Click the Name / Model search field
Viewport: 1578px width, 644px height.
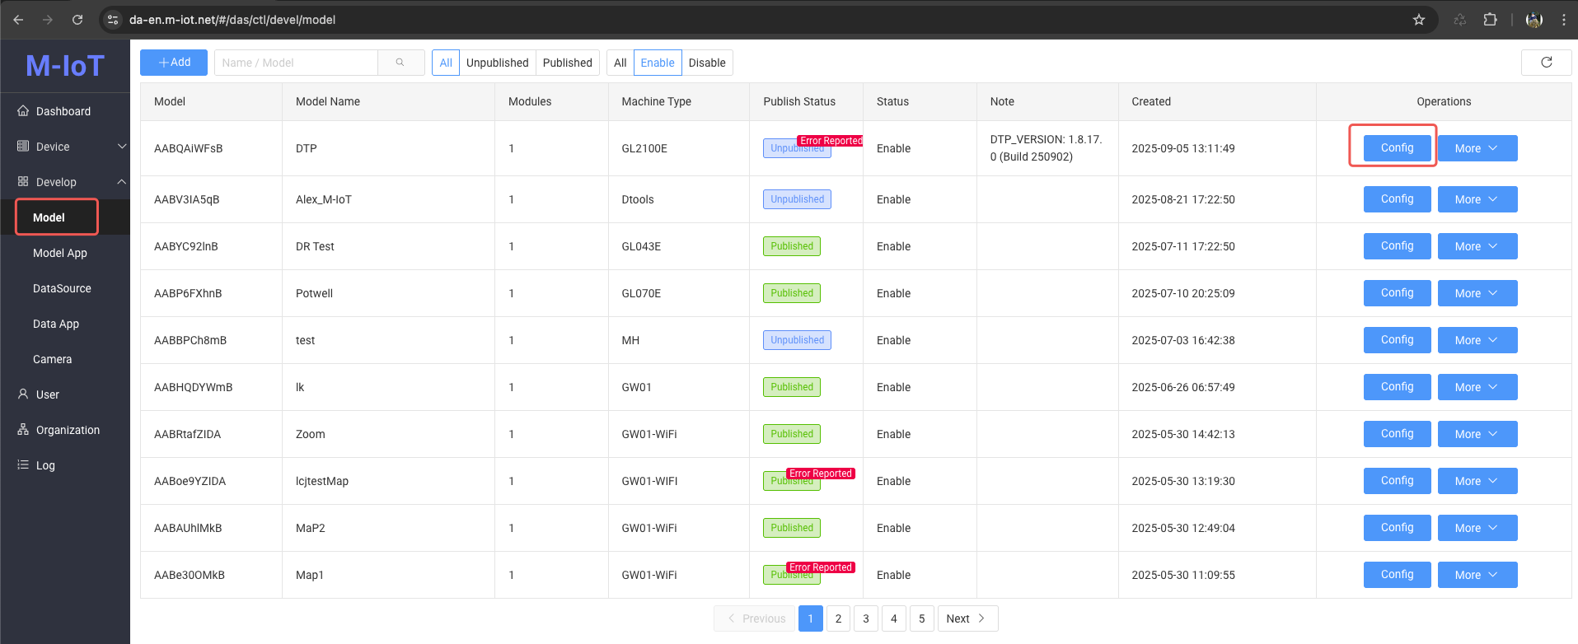(297, 63)
